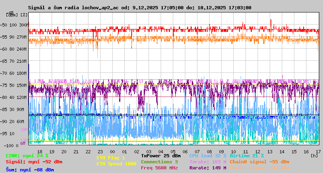Click the 18 hour mark on the time axis
323x173 pixels.
pyautogui.click(x=40, y=152)
